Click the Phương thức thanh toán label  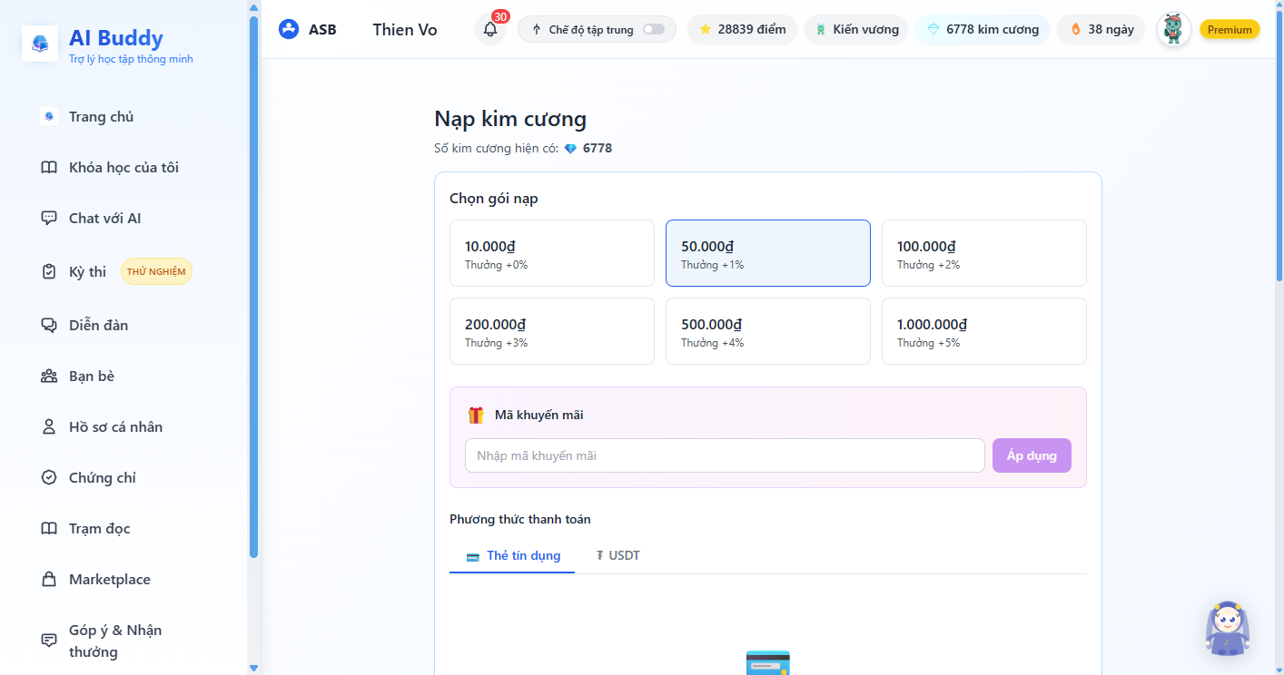tap(520, 519)
